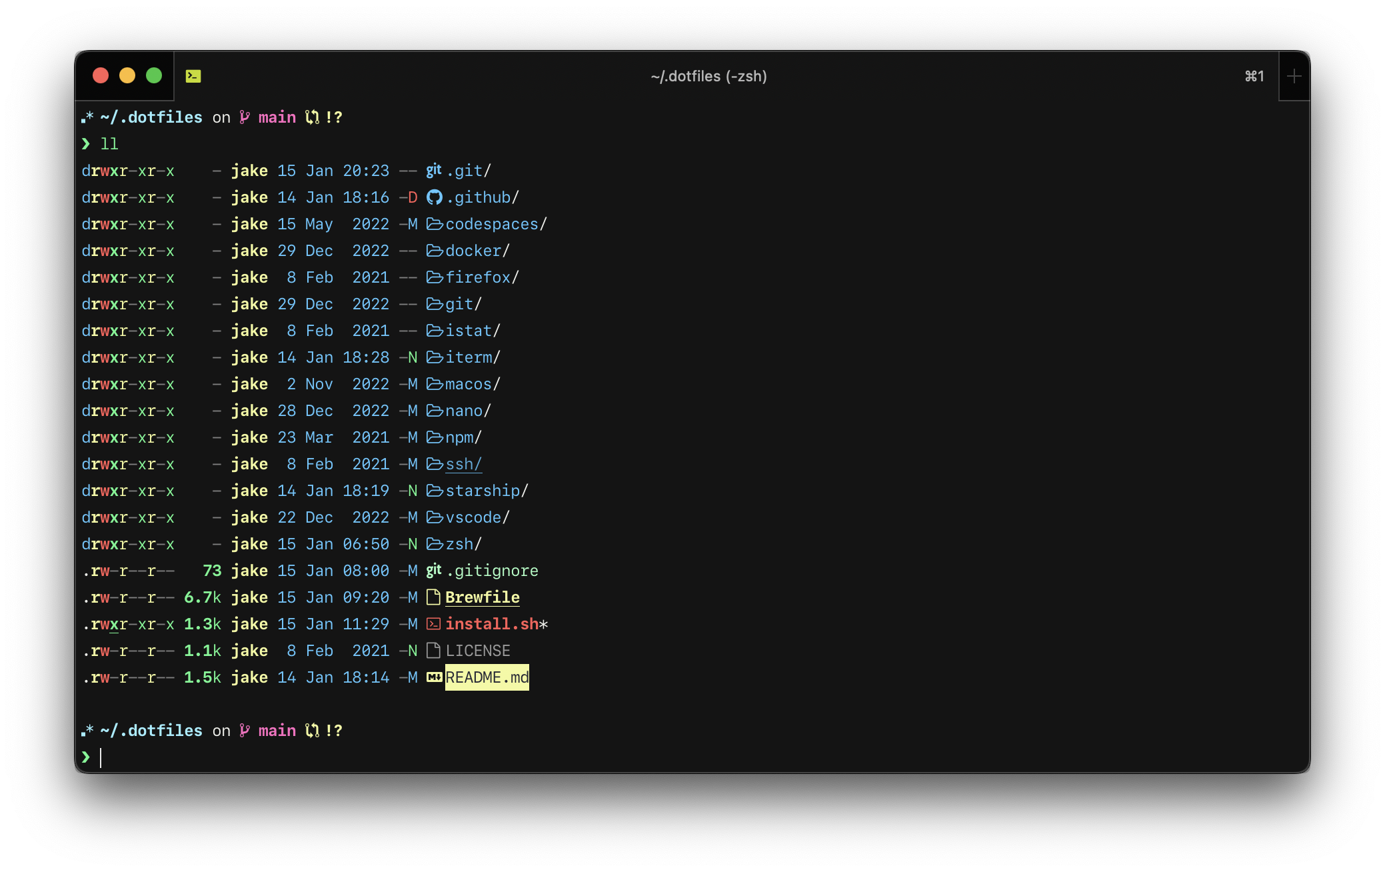
Task: Click the git icon beside the .git/ directory
Action: pos(434,171)
